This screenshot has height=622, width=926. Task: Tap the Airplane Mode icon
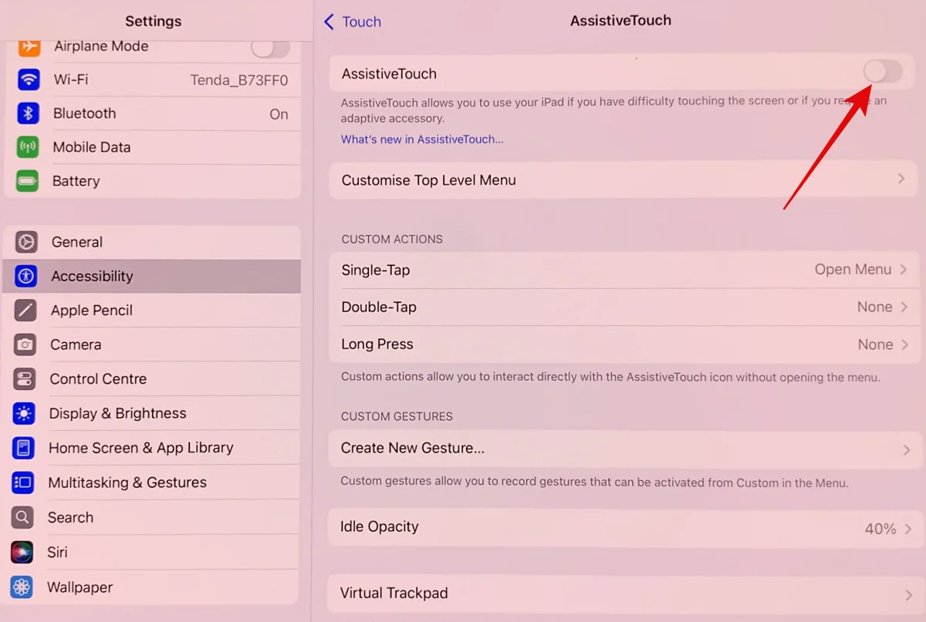coord(29,46)
